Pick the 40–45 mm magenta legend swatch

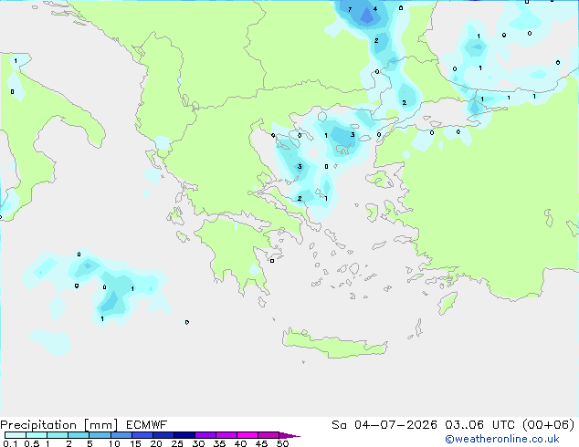coord(247,435)
